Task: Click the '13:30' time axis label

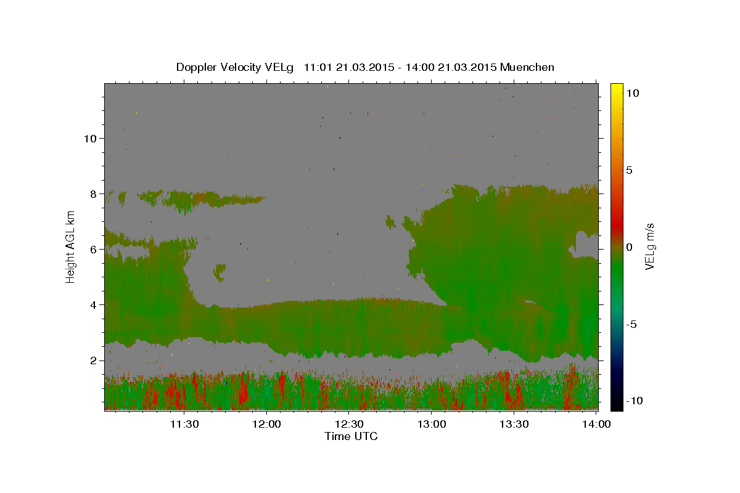Action: coord(514,424)
